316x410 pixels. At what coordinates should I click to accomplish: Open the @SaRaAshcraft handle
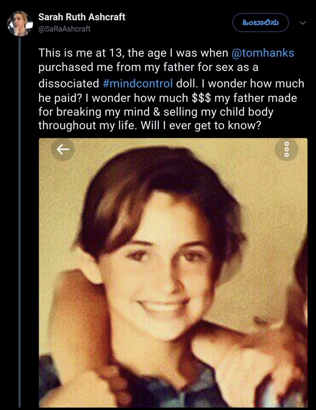[64, 29]
